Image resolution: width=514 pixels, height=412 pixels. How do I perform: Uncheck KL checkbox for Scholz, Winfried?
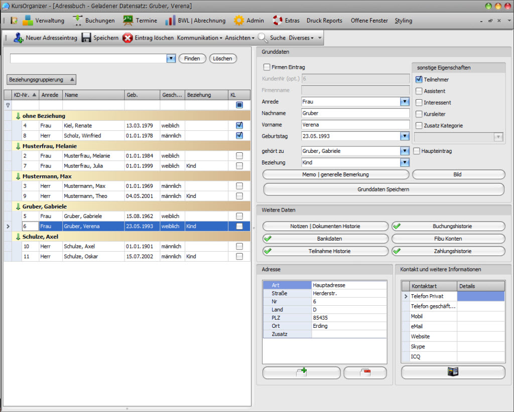coord(239,135)
